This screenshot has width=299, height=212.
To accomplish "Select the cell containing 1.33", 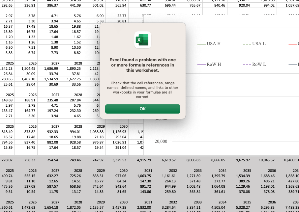I will pyautogui.click(x=26, y=37).
